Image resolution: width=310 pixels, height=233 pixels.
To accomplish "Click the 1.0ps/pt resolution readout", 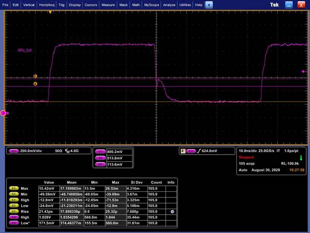I will click(291, 151).
